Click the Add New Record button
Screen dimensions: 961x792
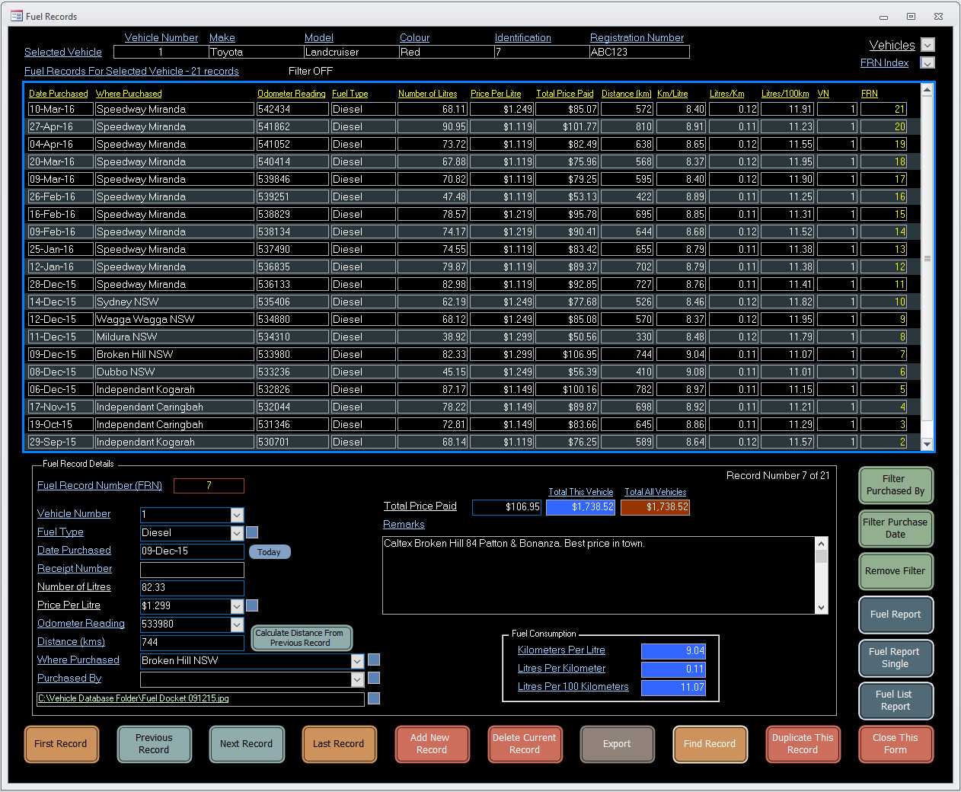point(432,744)
